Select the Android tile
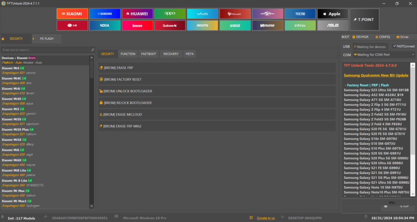 tap(235, 26)
